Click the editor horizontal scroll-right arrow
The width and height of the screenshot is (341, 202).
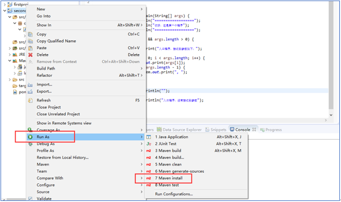click(x=326, y=120)
